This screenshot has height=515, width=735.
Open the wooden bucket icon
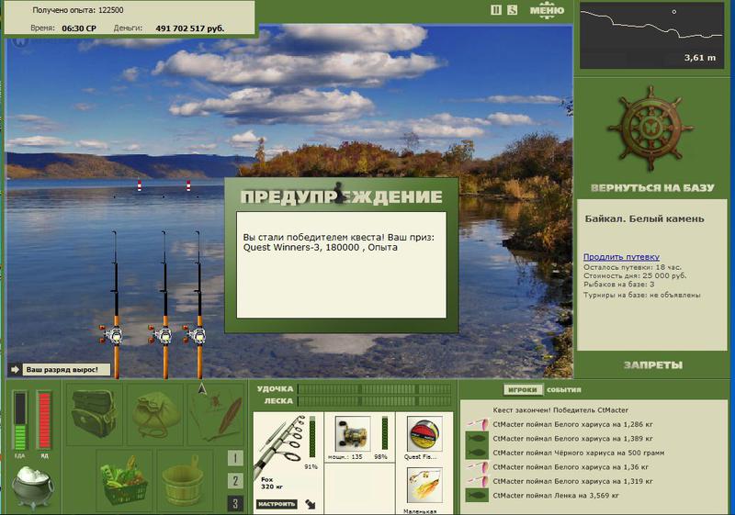click(x=185, y=480)
